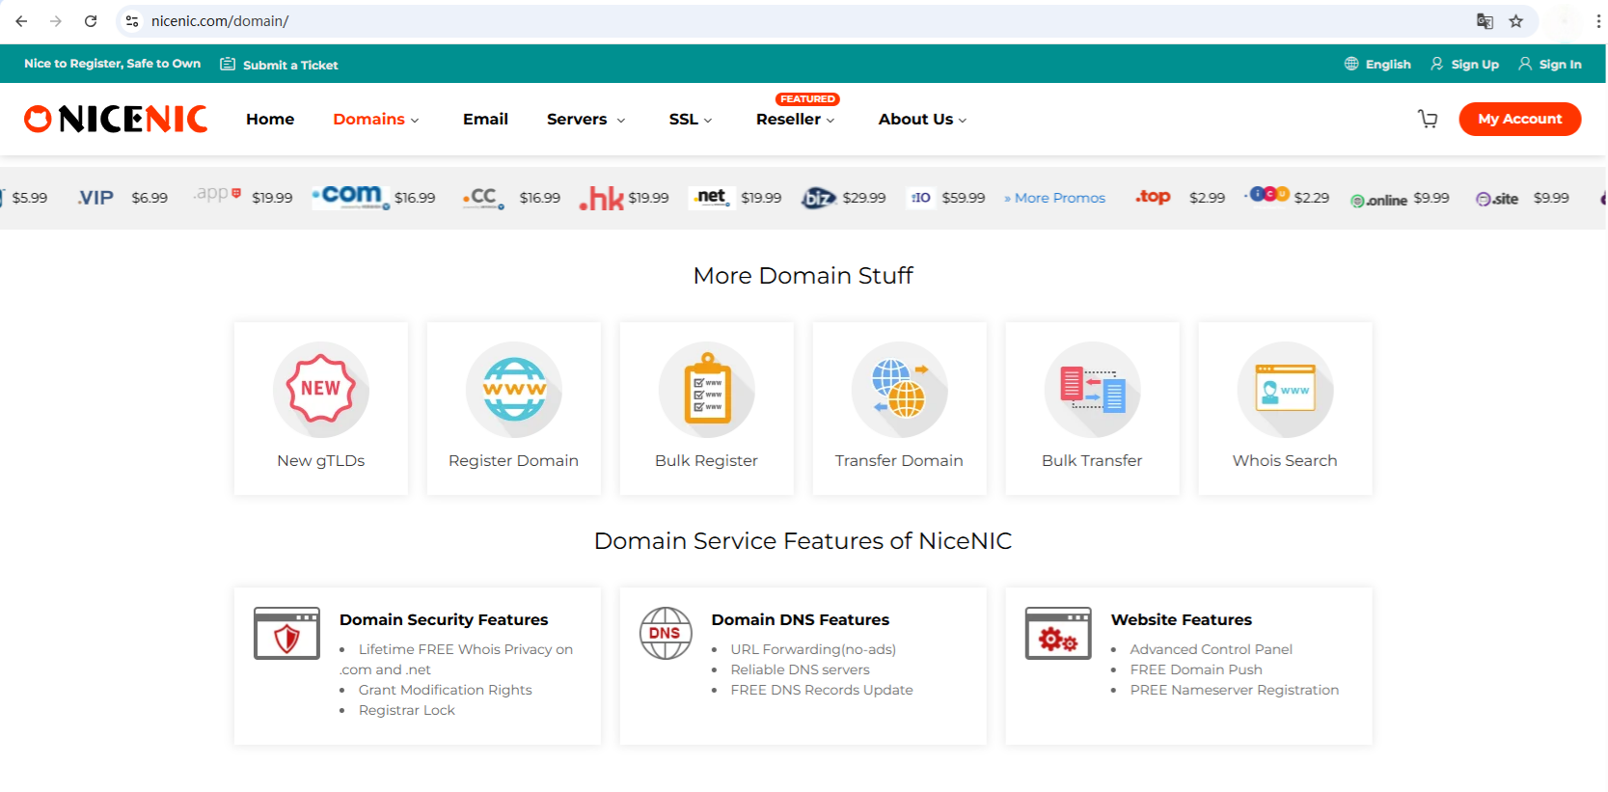Click the Transfer Domain globes icon
1608x792 pixels.
[x=900, y=389]
